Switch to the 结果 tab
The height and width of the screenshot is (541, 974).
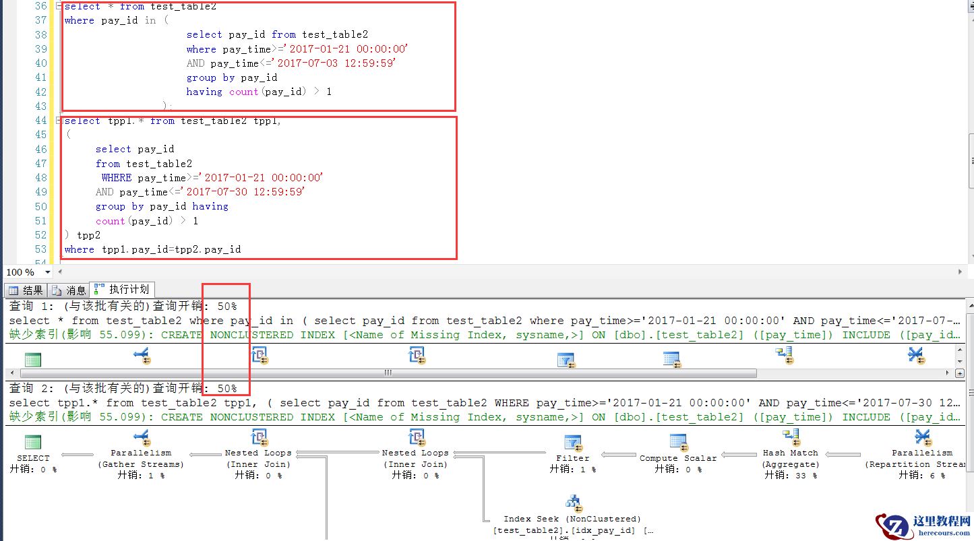tap(26, 290)
